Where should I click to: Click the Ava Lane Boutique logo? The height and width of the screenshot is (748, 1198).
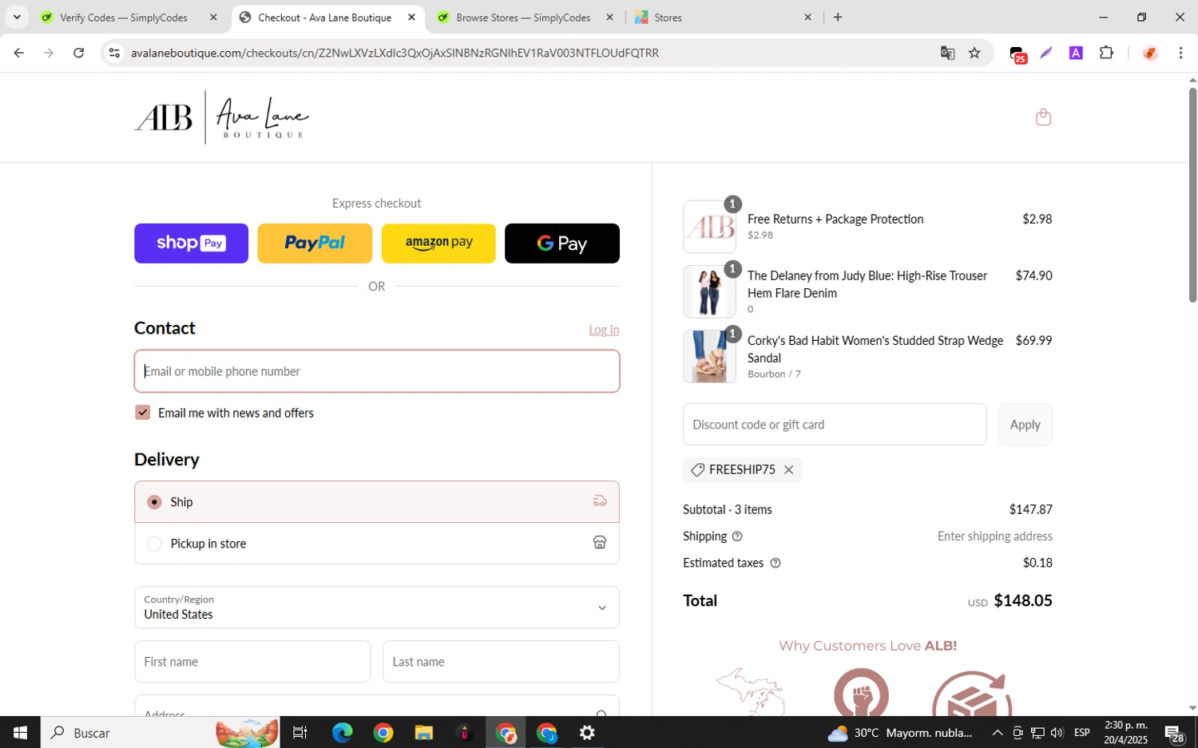pyautogui.click(x=222, y=117)
